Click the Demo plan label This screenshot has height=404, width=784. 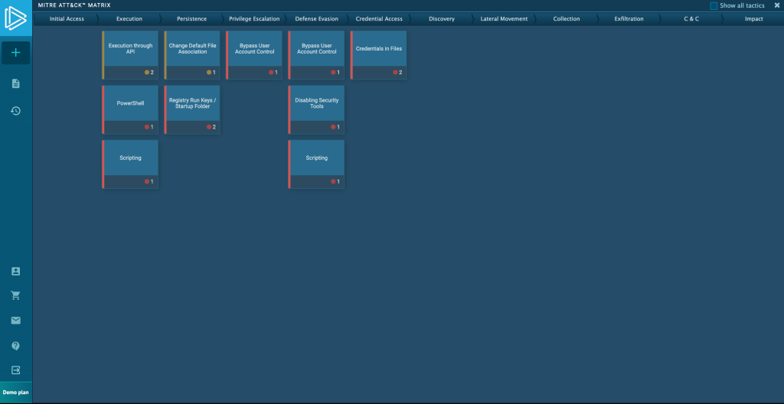(x=15, y=393)
